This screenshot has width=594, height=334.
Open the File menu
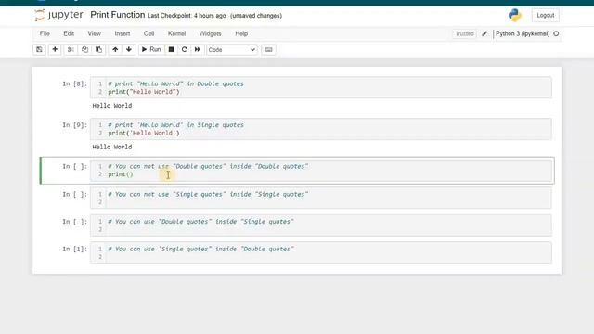pyautogui.click(x=45, y=33)
